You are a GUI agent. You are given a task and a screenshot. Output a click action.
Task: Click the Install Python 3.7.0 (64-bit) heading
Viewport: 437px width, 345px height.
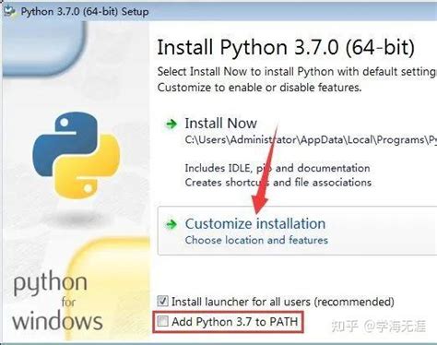286,47
